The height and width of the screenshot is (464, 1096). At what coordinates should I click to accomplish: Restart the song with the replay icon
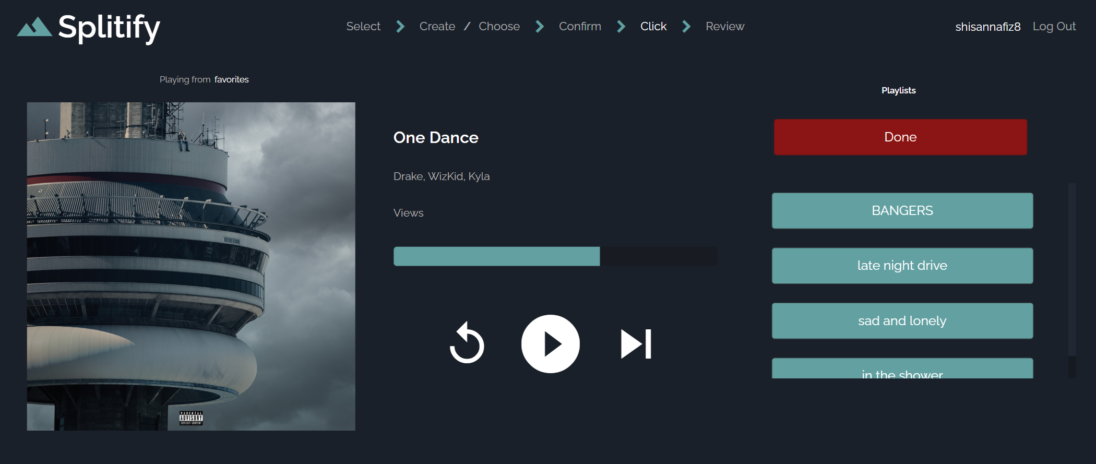(x=467, y=343)
